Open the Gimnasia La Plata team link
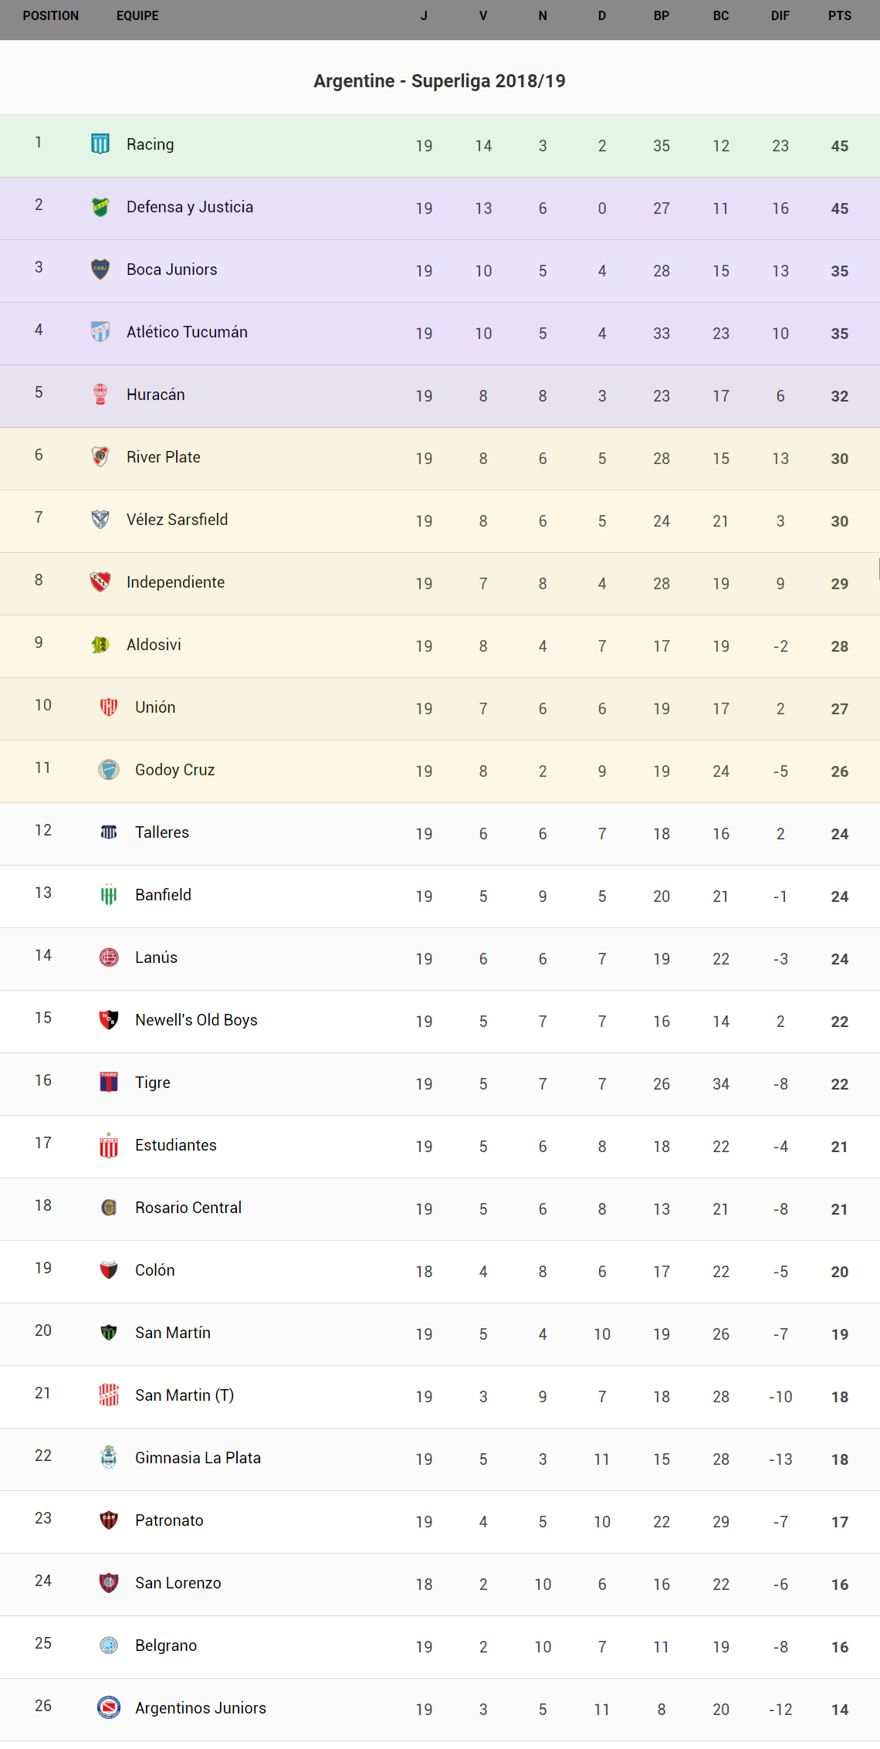The image size is (880, 1749). 198,1458
